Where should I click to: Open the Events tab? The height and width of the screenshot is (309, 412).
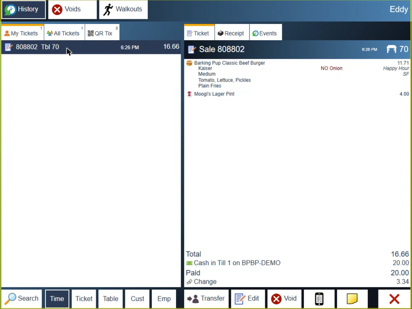pyautogui.click(x=266, y=33)
